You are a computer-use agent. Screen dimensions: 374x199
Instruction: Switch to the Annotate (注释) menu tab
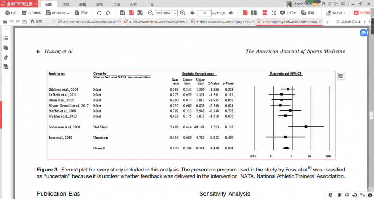[x=65, y=4]
